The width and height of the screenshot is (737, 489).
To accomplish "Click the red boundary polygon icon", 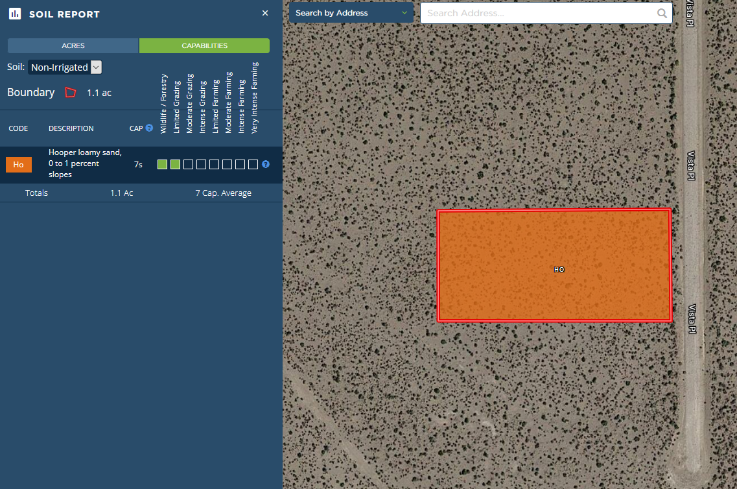I will pyautogui.click(x=71, y=93).
